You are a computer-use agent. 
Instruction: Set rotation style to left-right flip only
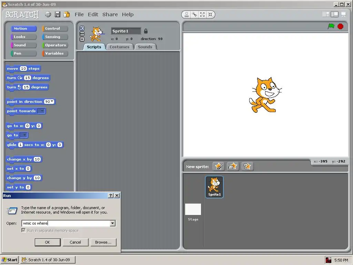click(82, 33)
